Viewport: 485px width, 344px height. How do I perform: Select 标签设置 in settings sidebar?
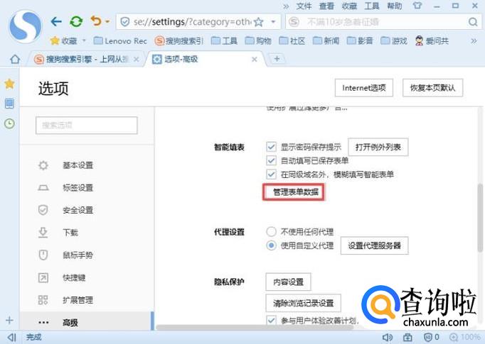(x=78, y=188)
